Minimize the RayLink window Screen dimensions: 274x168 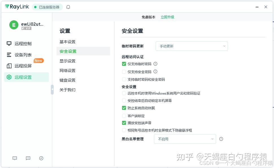pyautogui.click(x=257, y=7)
